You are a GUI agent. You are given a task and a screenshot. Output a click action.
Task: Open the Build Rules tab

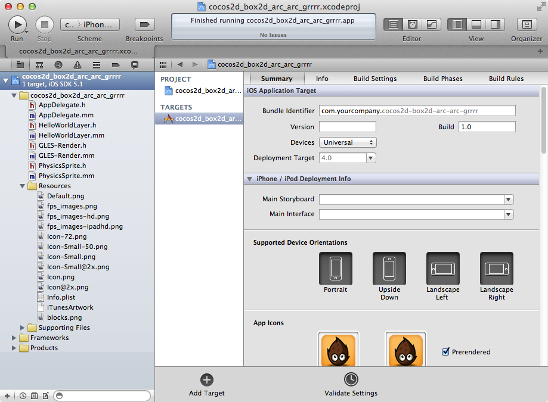pos(506,79)
